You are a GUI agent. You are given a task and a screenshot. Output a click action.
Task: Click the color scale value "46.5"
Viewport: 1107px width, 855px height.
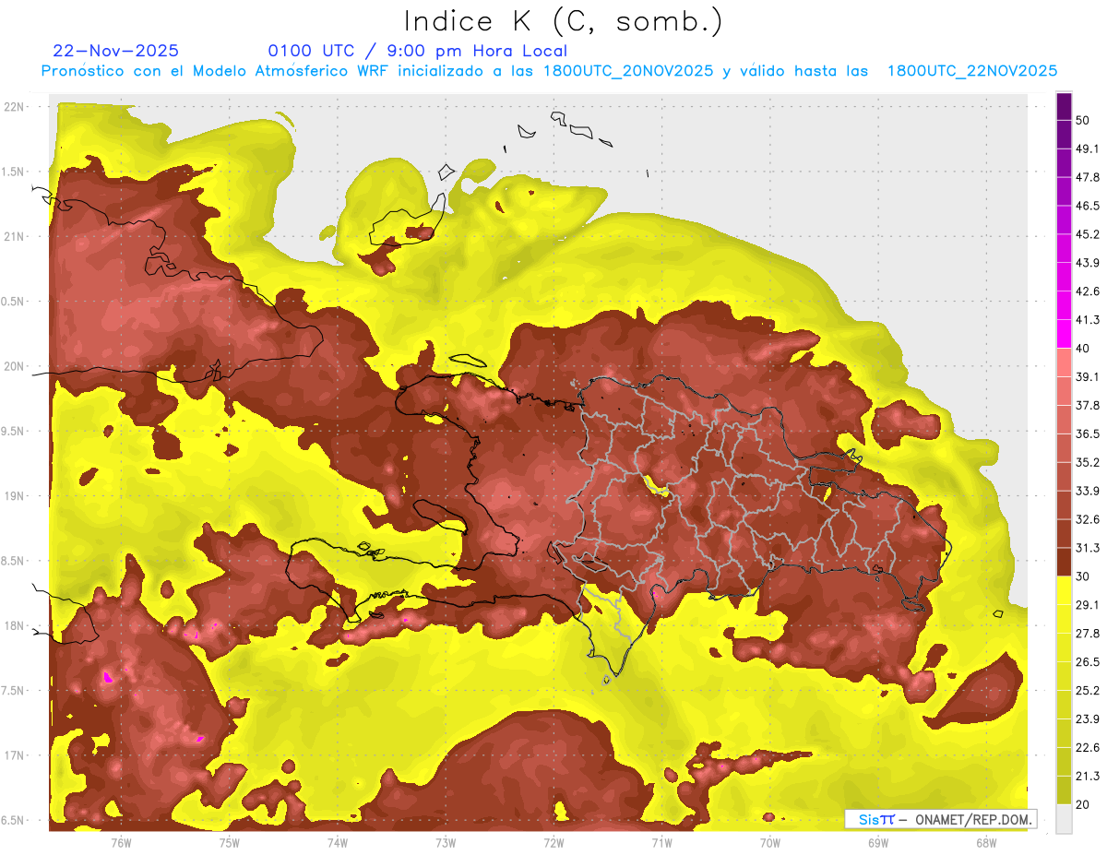[x=1088, y=206]
